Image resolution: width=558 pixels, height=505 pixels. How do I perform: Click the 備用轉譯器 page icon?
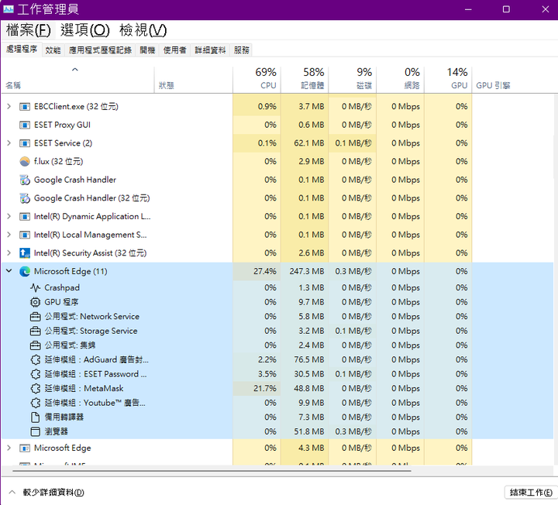click(x=35, y=417)
